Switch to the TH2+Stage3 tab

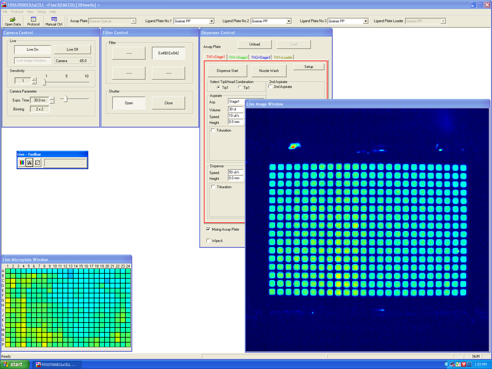pyautogui.click(x=260, y=58)
